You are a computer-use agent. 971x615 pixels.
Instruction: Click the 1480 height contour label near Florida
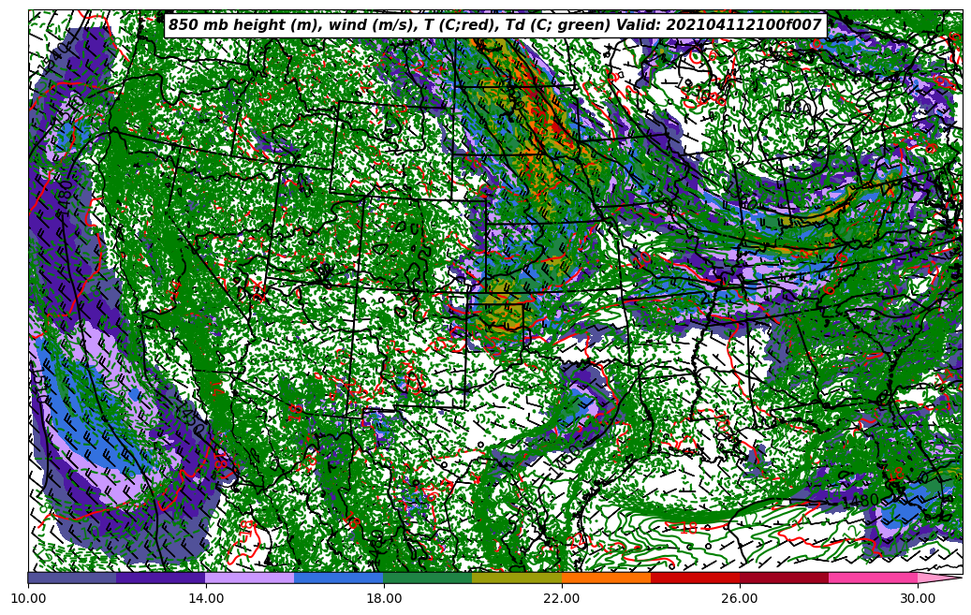click(861, 501)
